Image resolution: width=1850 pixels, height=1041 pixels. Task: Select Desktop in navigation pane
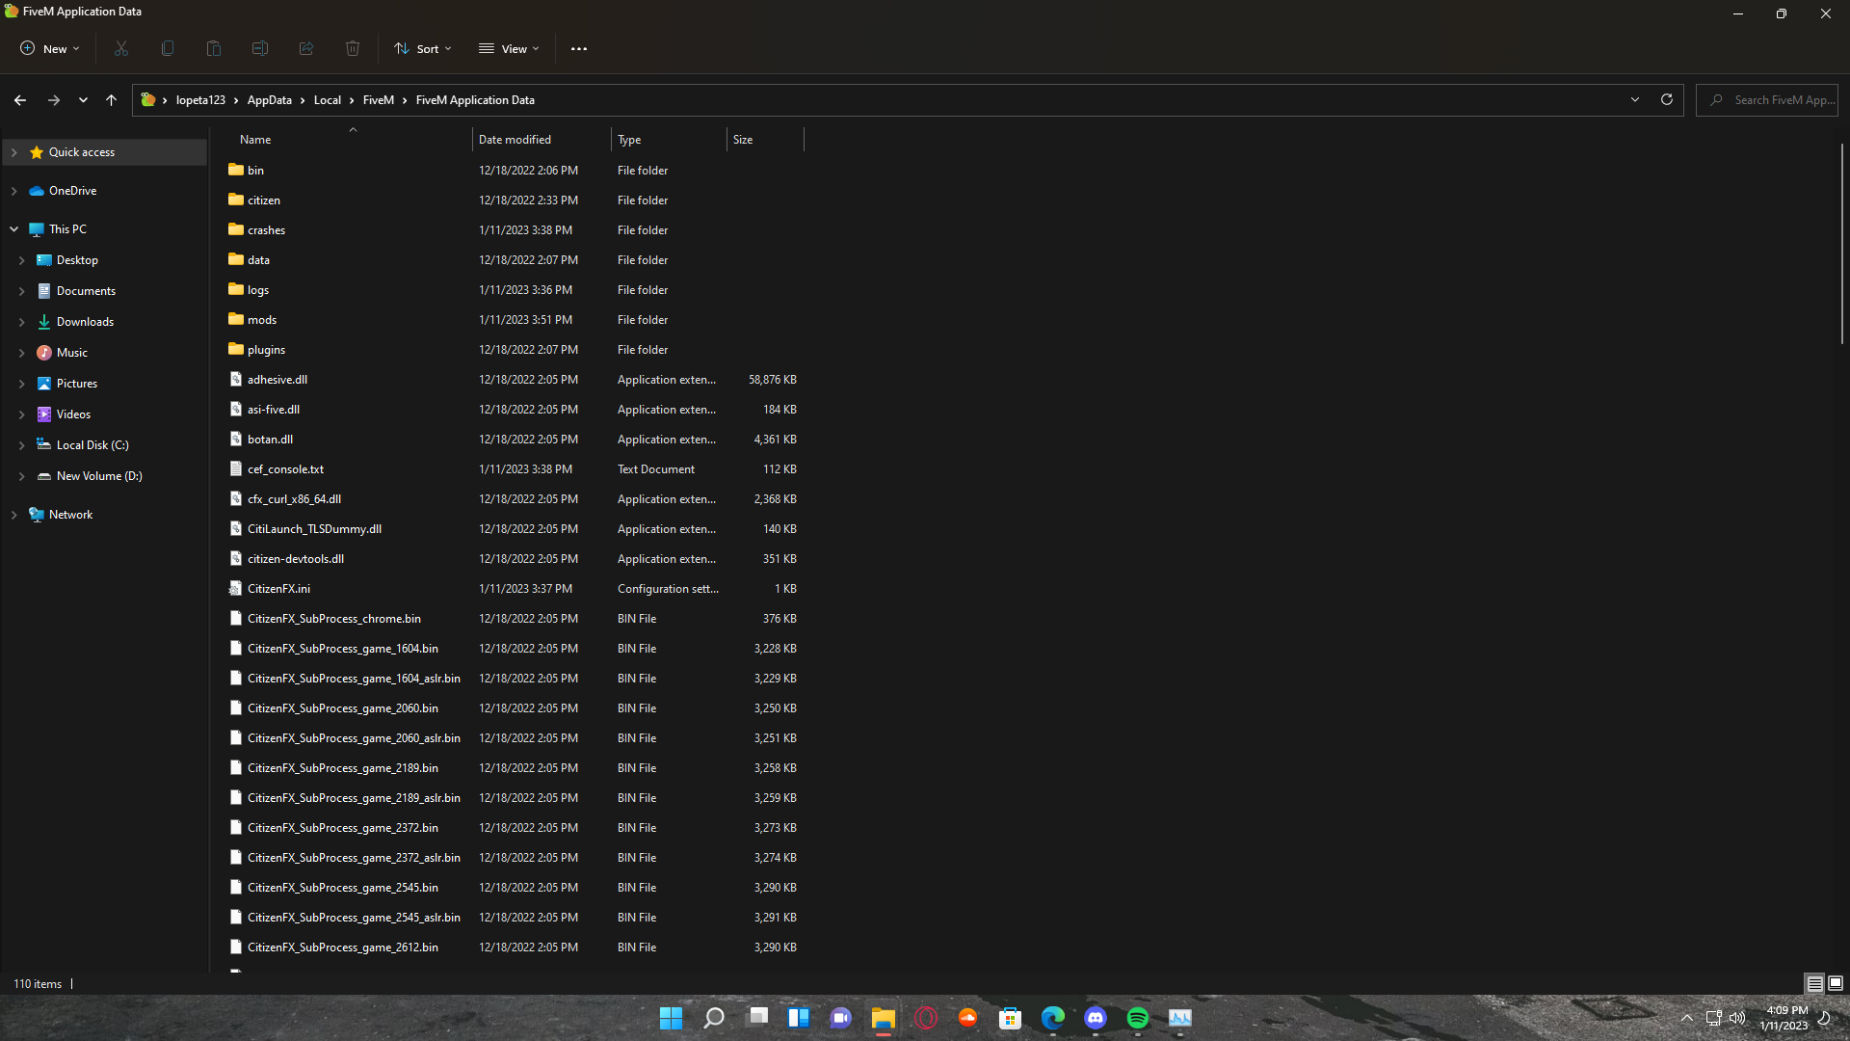coord(77,260)
